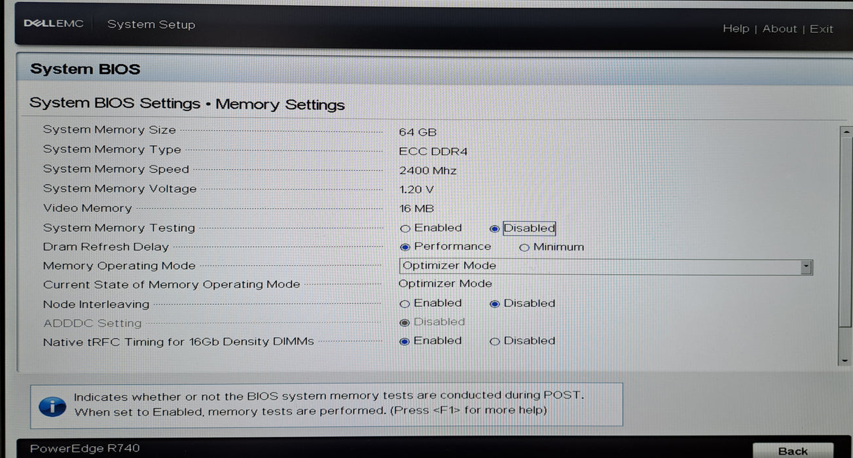Click the Exit link
This screenshot has height=458, width=853.
(x=822, y=29)
